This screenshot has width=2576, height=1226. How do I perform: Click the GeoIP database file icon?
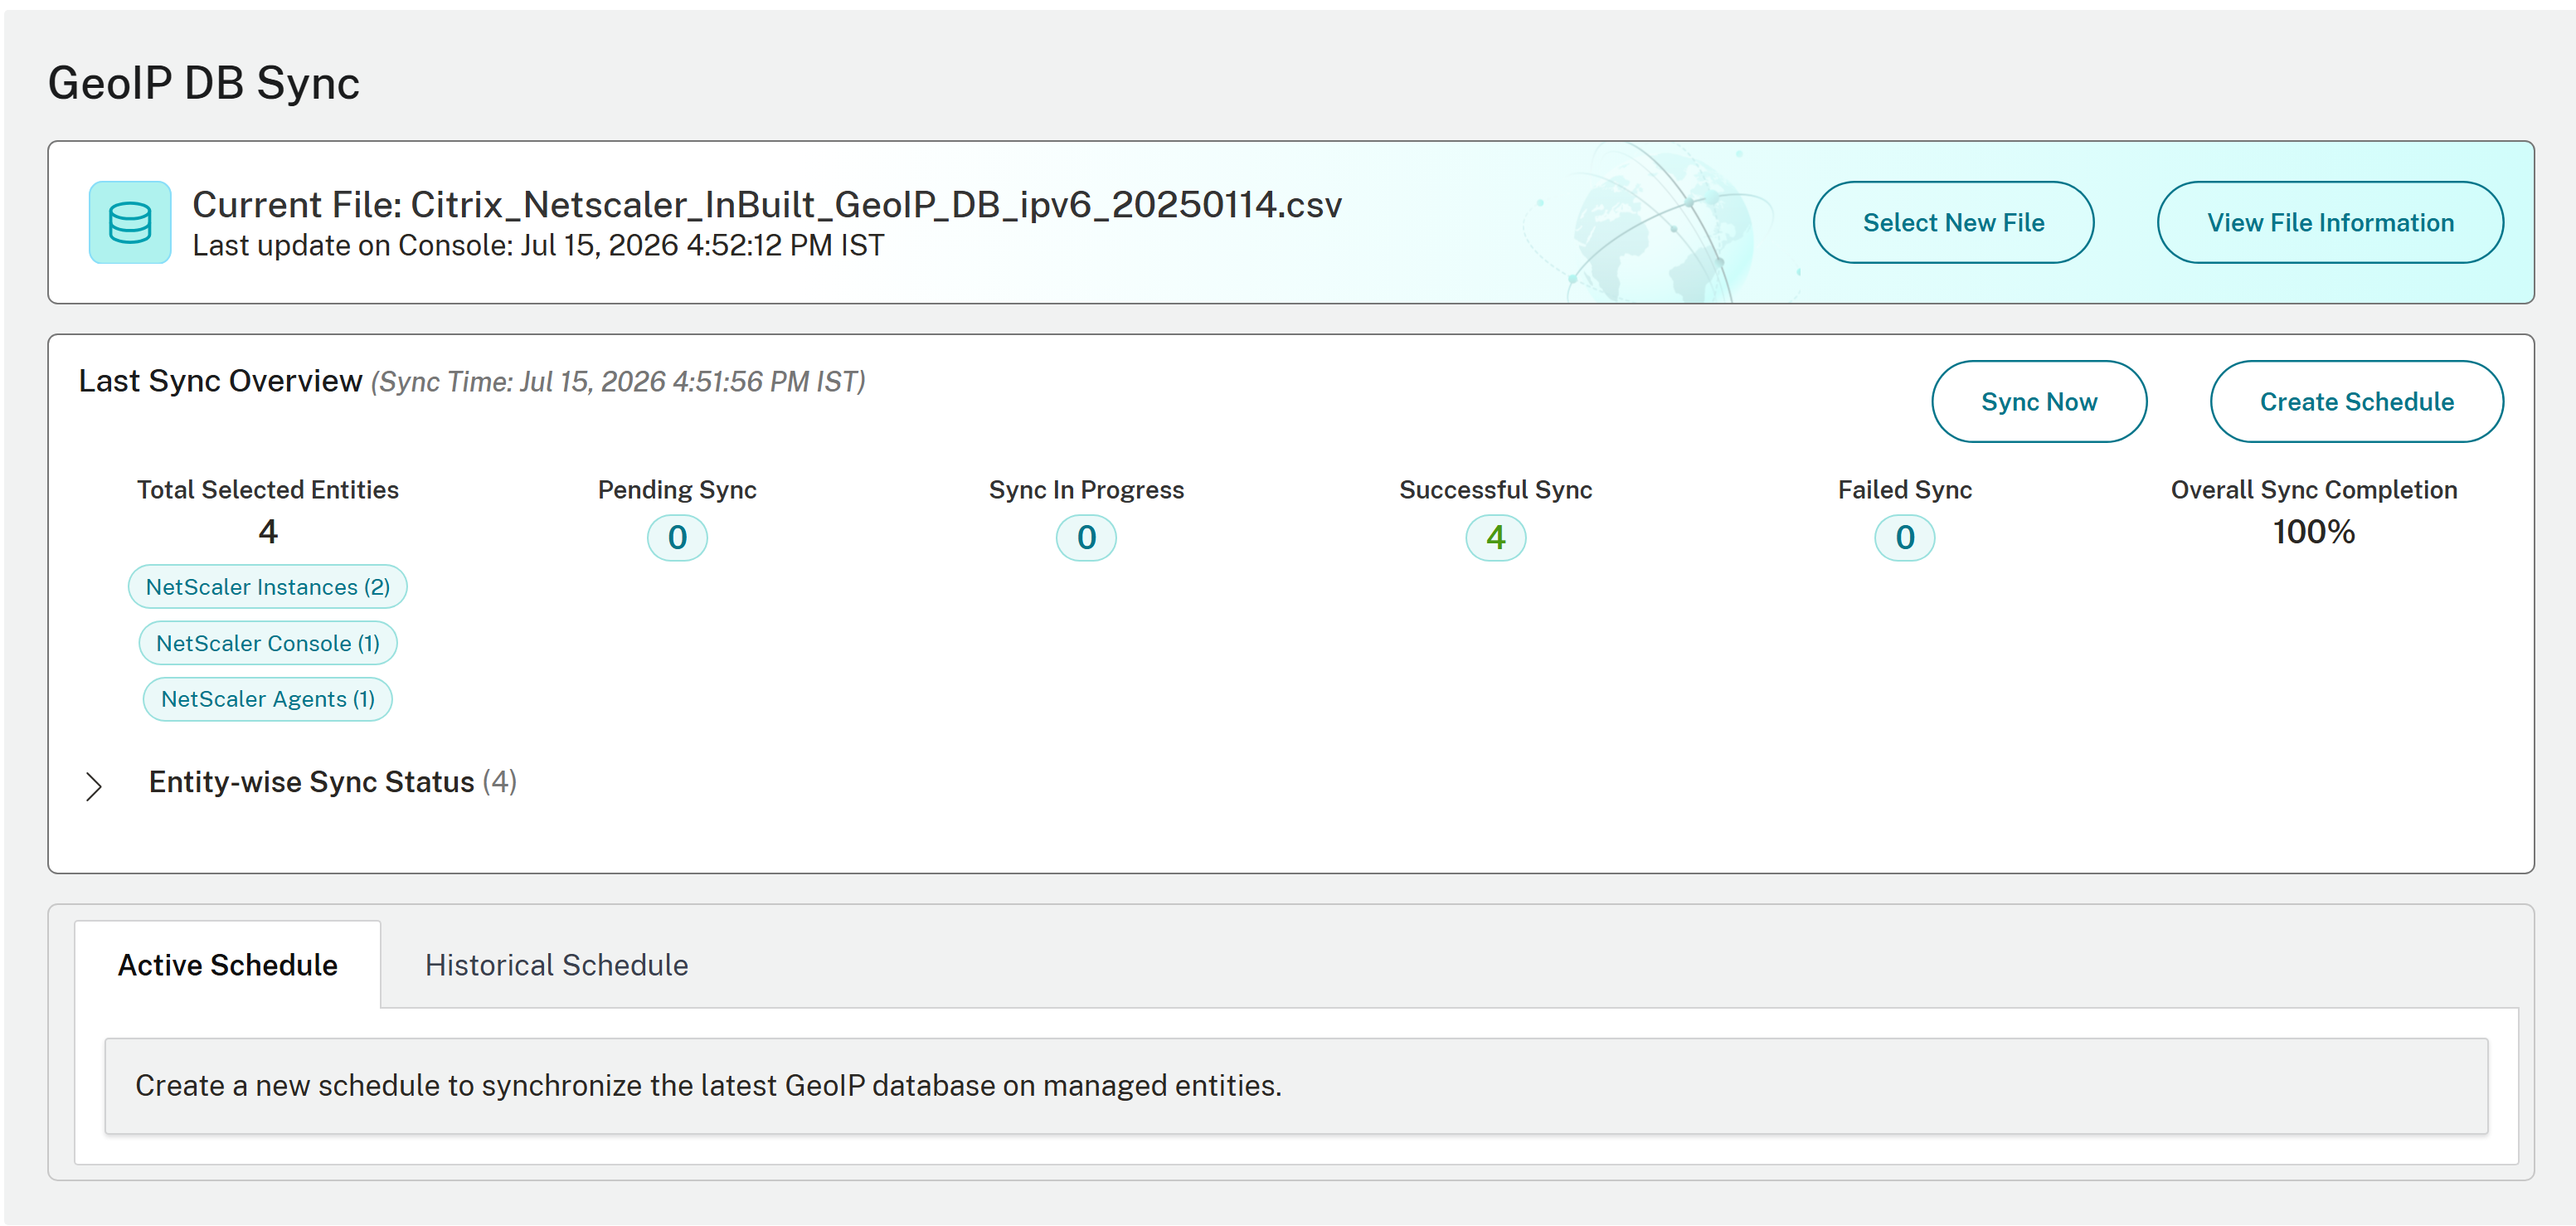click(130, 222)
